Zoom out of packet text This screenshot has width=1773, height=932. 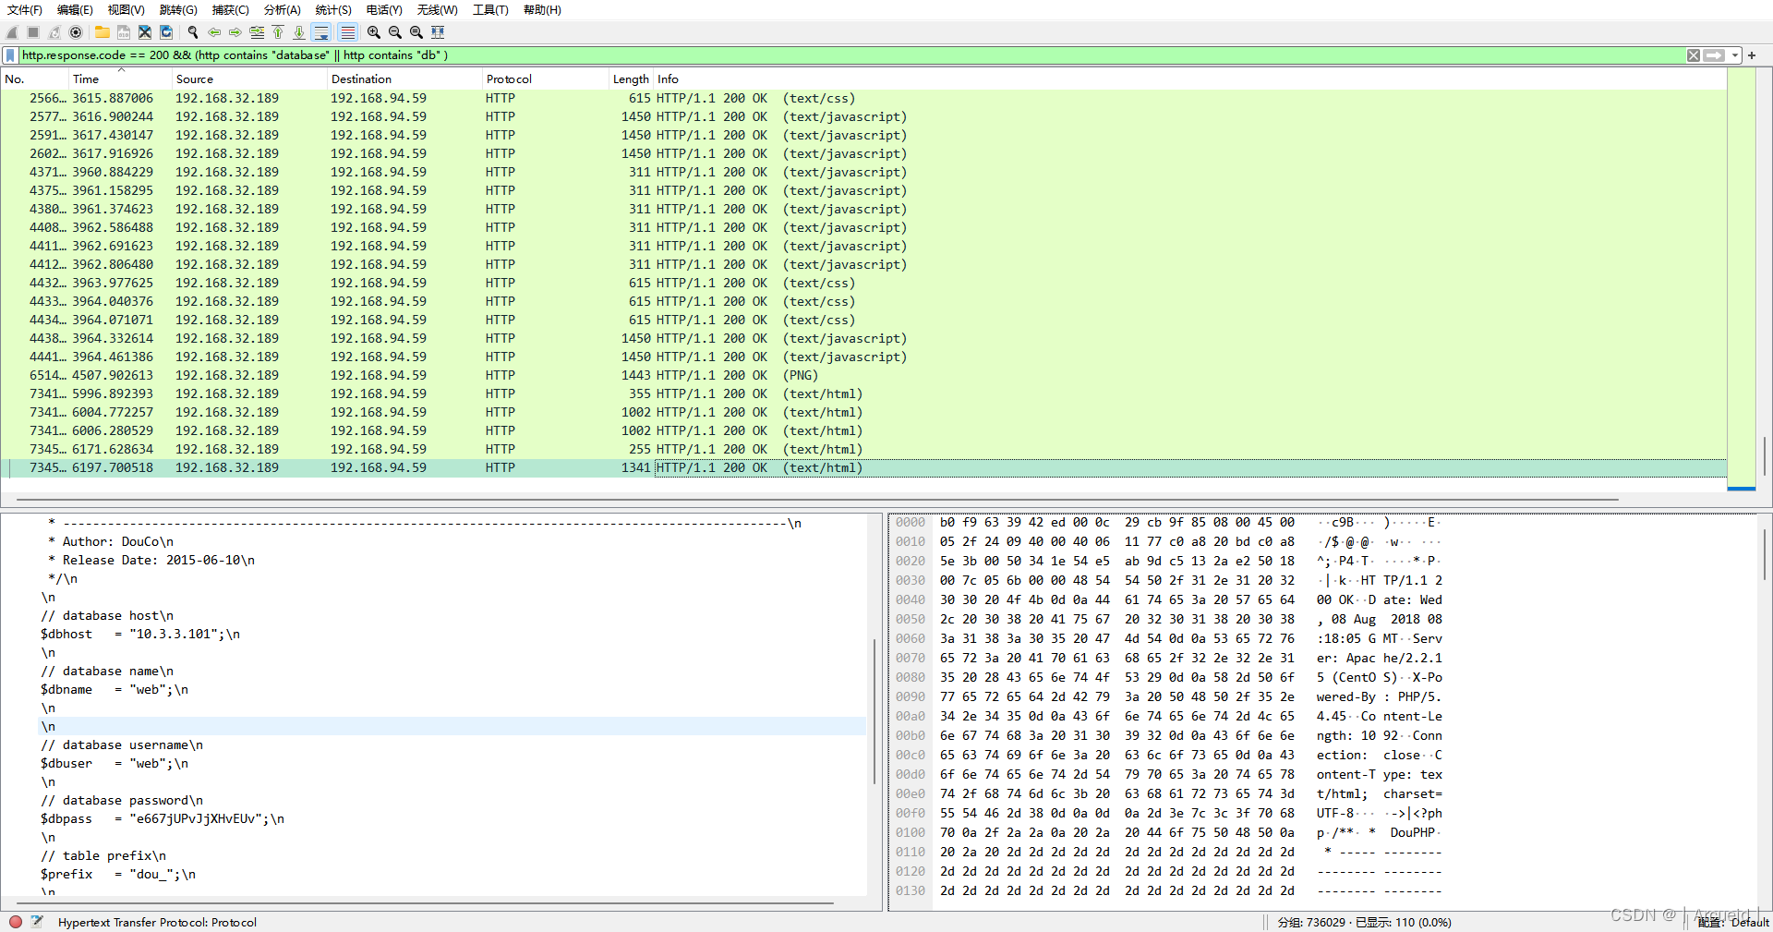click(x=394, y=32)
